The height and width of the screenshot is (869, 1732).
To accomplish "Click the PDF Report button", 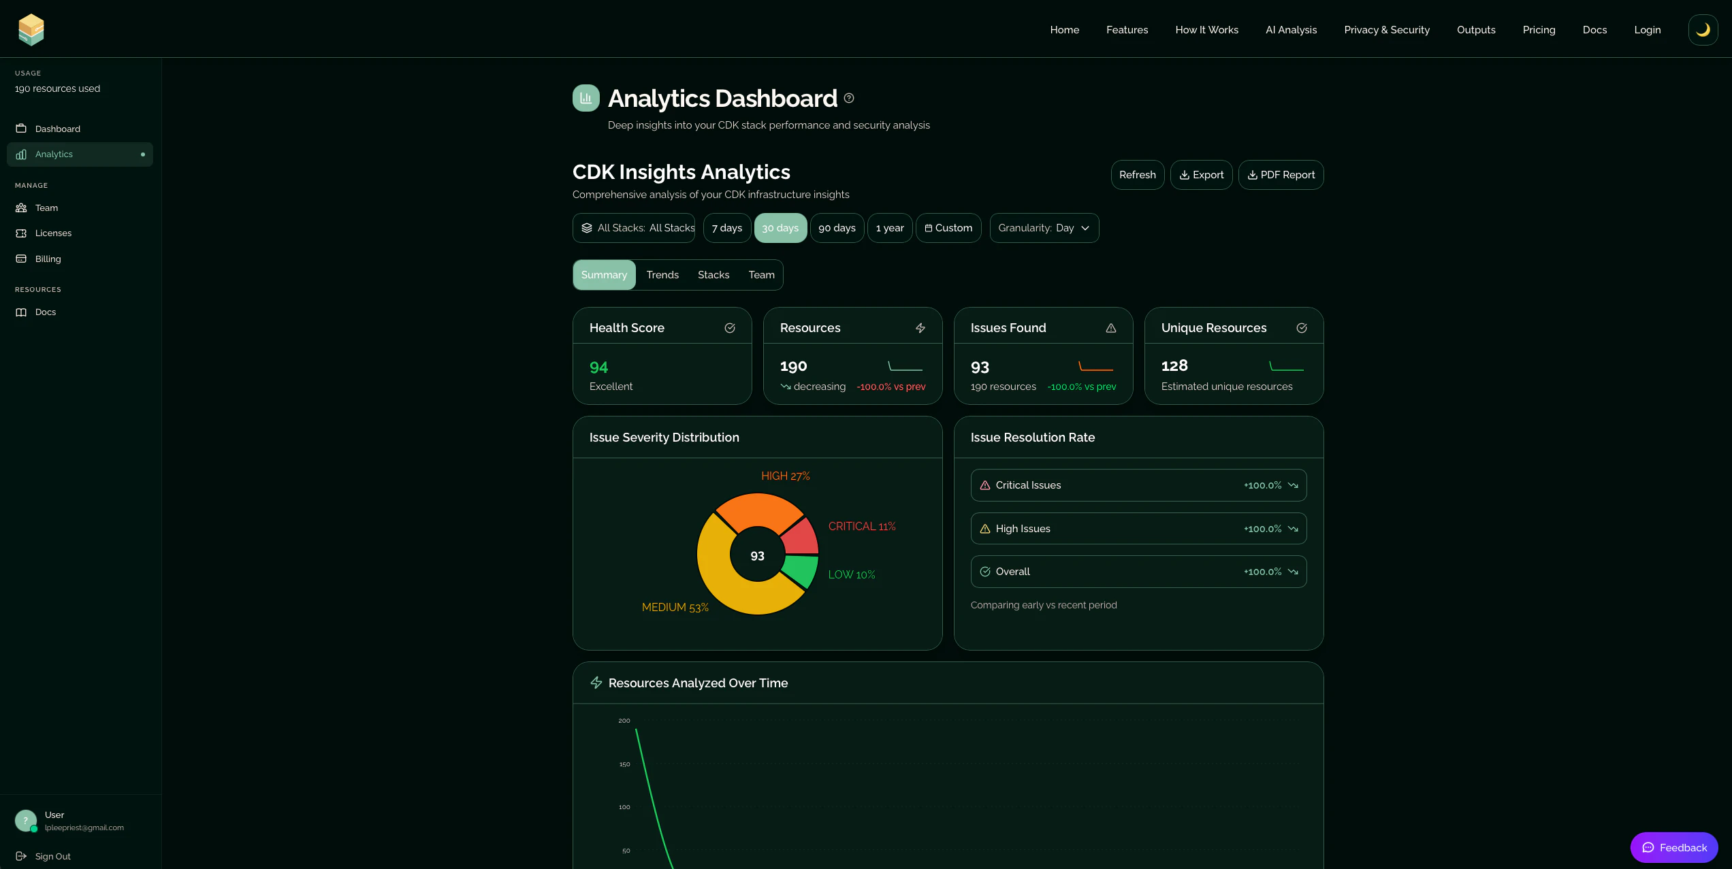I will pyautogui.click(x=1281, y=175).
